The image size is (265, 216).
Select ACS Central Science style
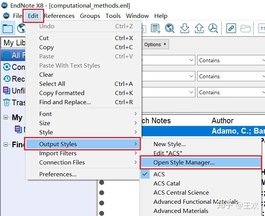click(x=181, y=192)
